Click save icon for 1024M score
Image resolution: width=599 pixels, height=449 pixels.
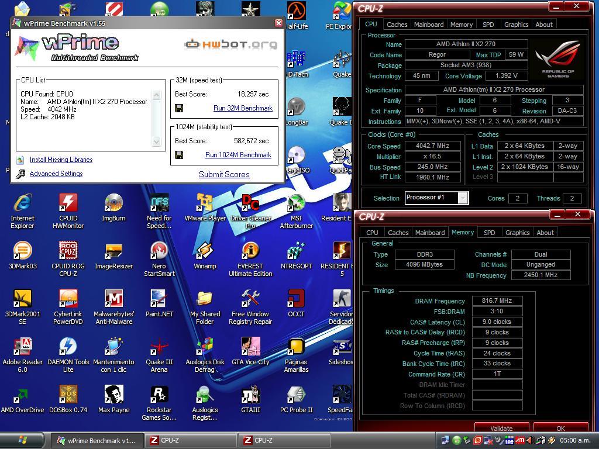179,154
